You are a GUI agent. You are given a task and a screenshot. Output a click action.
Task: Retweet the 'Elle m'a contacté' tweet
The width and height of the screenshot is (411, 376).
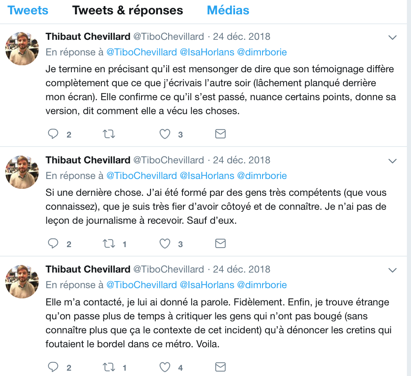(109, 367)
